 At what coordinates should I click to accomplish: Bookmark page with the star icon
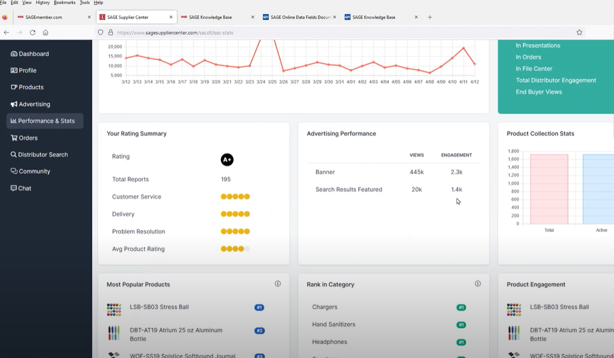tap(579, 33)
